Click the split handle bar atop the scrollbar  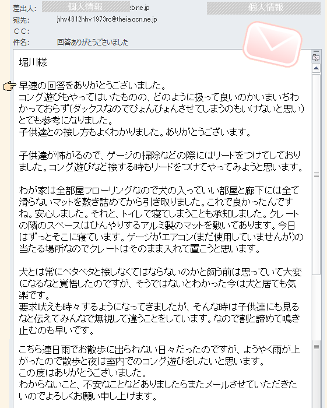pyautogui.click(x=316, y=51)
